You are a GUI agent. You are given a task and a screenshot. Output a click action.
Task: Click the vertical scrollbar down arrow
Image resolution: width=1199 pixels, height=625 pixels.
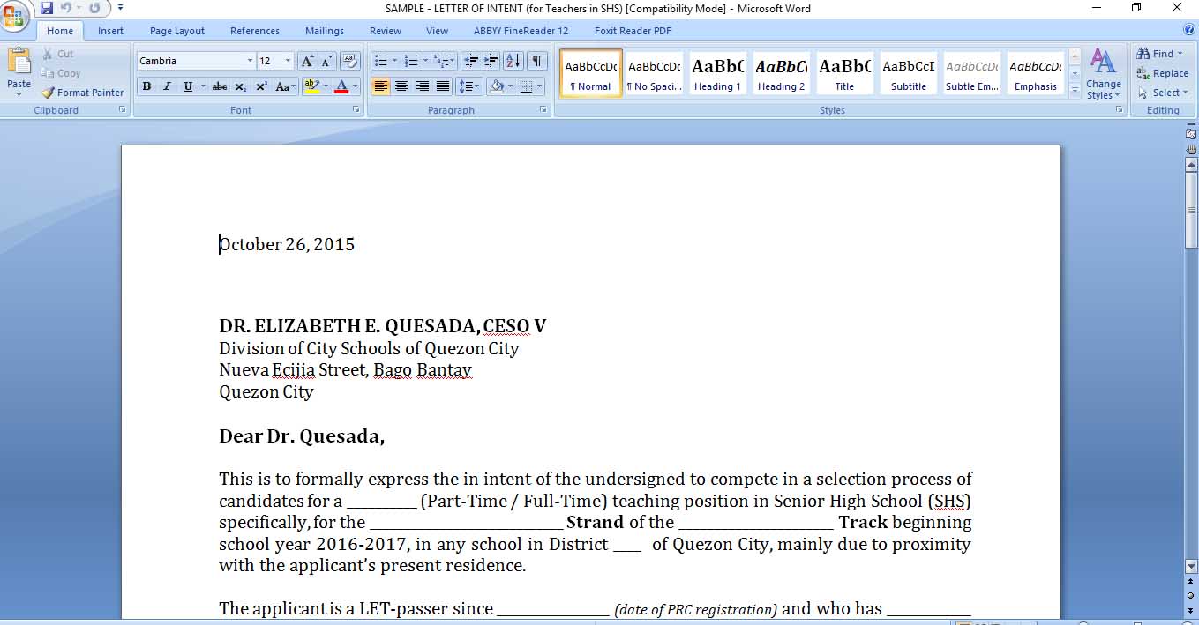[x=1191, y=566]
